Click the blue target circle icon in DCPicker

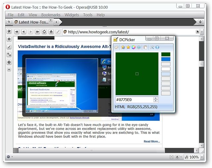tap(139, 47)
